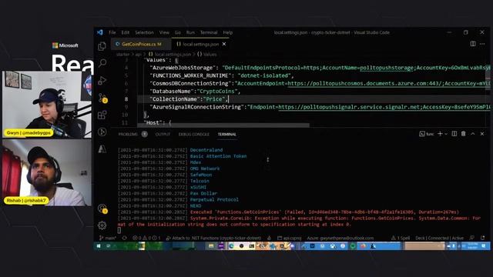Viewport: 493px width, 277px height.
Task: Open the View menu
Action: (x=164, y=32)
